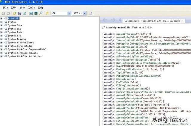Image resolution: width=191 pixels, height=126 pixels.
Task: Expand the System tree node
Action: [x=1, y=22]
